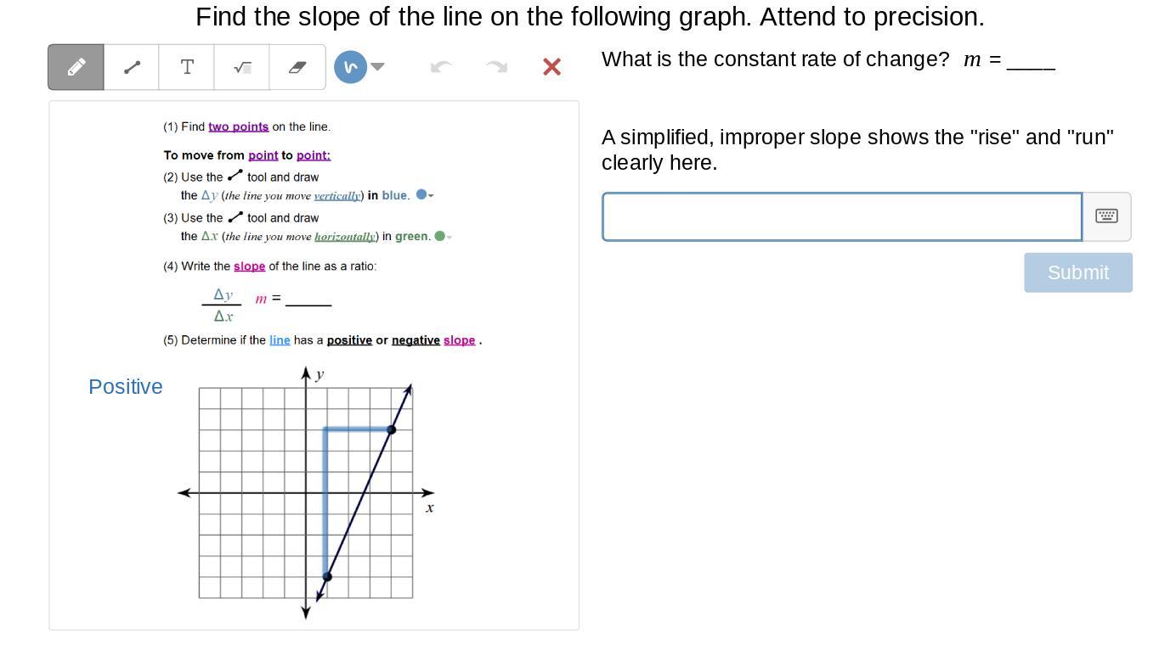Click the handwritten "Positive" label
1159x651 pixels.
pos(126,387)
